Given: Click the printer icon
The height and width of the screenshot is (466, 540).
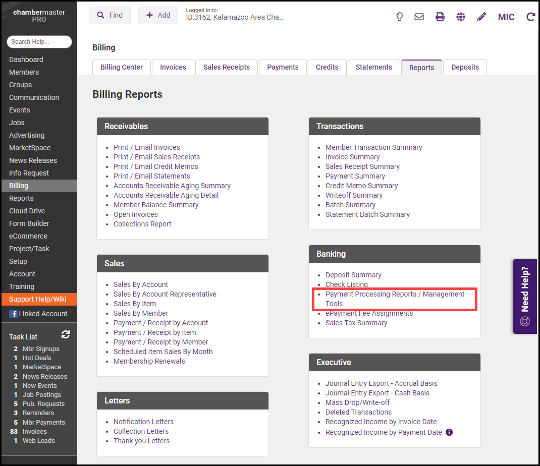Looking at the screenshot, I should (440, 17).
